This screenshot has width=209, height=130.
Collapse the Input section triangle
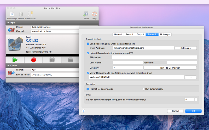8,23
